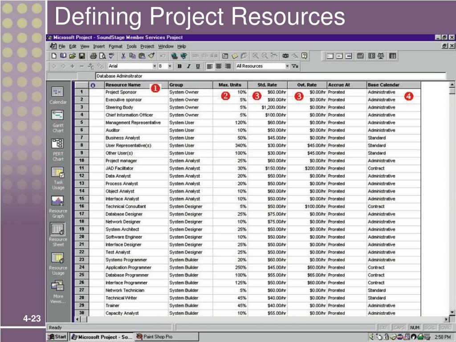Click the Windows Start button
Image resolution: width=456 pixels, height=342 pixels.
(57, 337)
